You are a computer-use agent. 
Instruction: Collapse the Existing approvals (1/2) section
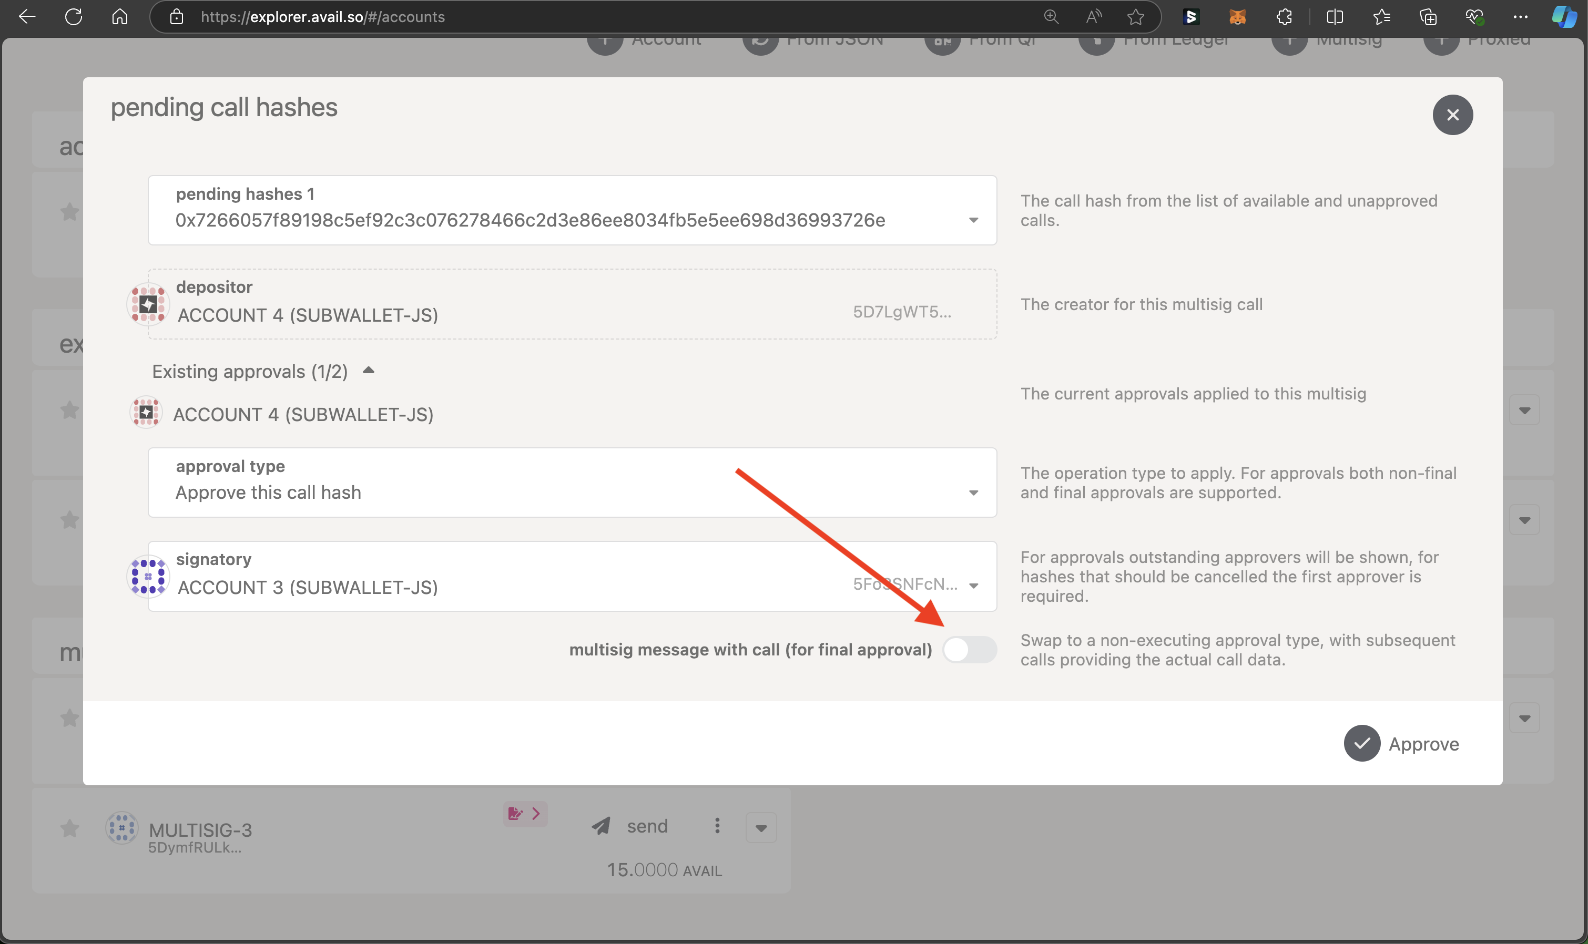click(x=369, y=370)
